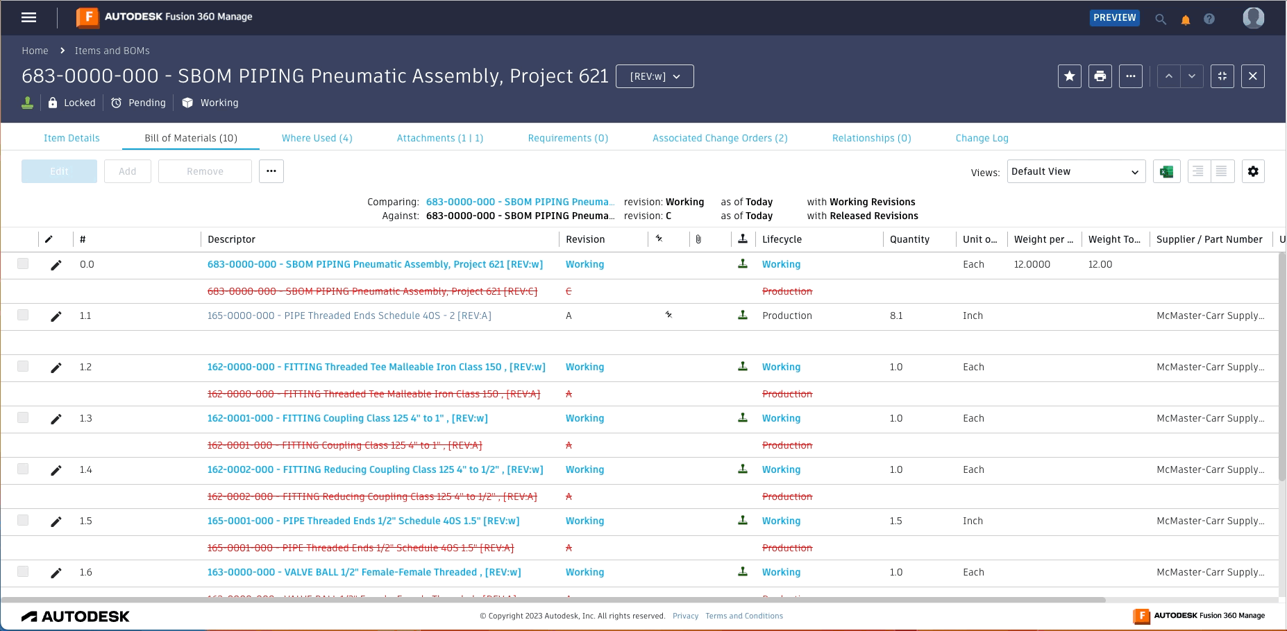Viewport: 1287px width, 631px height.
Task: Close the item with X icon
Action: click(x=1253, y=76)
